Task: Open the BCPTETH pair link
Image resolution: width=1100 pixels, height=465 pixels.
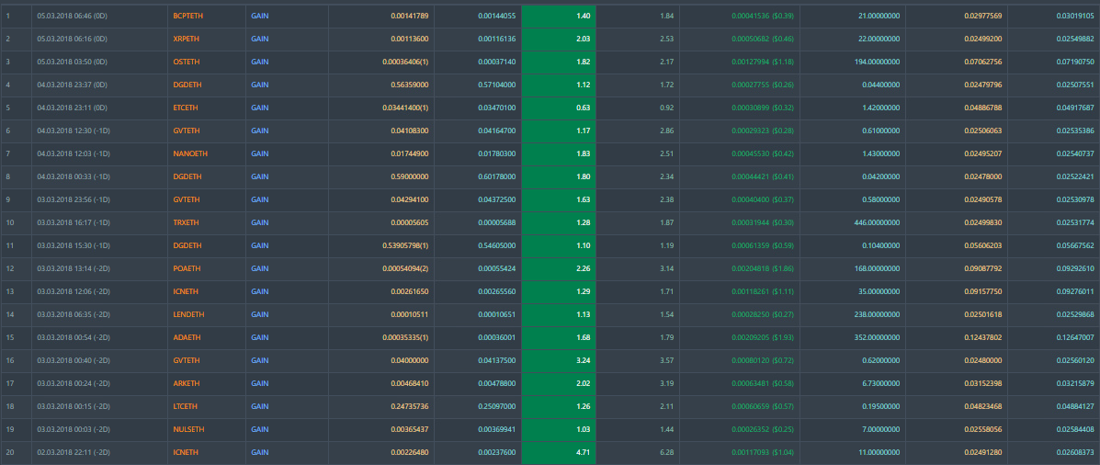Action: pyautogui.click(x=187, y=17)
